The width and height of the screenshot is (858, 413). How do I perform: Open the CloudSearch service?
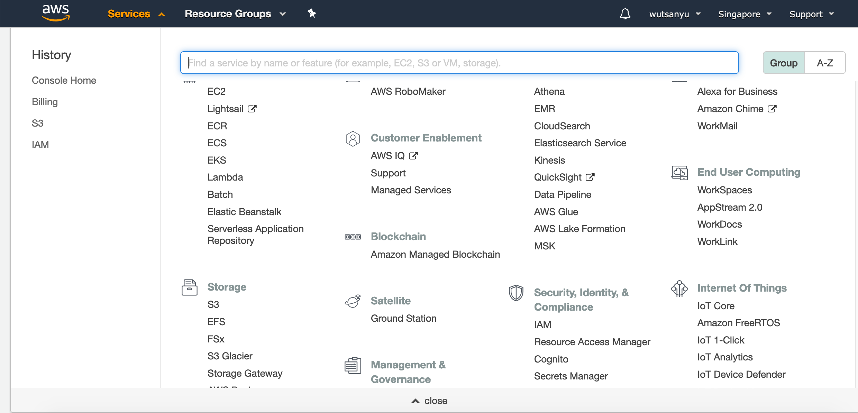[x=562, y=126]
